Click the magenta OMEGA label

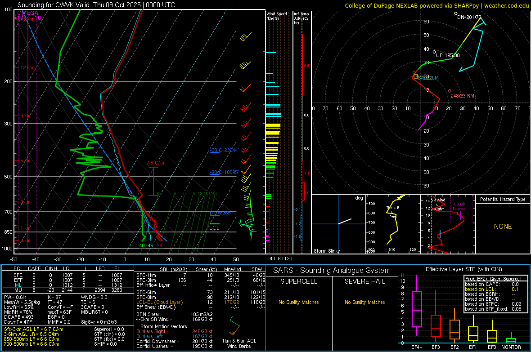(28, 13)
